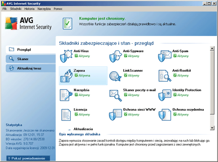
Task: Click the Anti-Rootkit Aktywny check mark
Action: pos(175,75)
